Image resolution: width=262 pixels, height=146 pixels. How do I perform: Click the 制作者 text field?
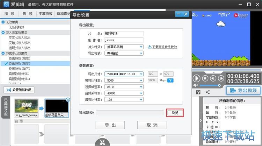click(x=124, y=40)
